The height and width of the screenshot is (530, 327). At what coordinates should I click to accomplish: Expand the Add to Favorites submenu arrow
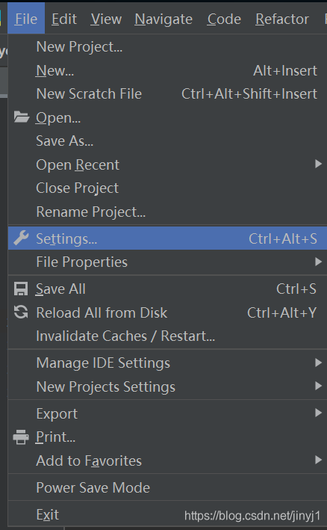pyautogui.click(x=318, y=460)
